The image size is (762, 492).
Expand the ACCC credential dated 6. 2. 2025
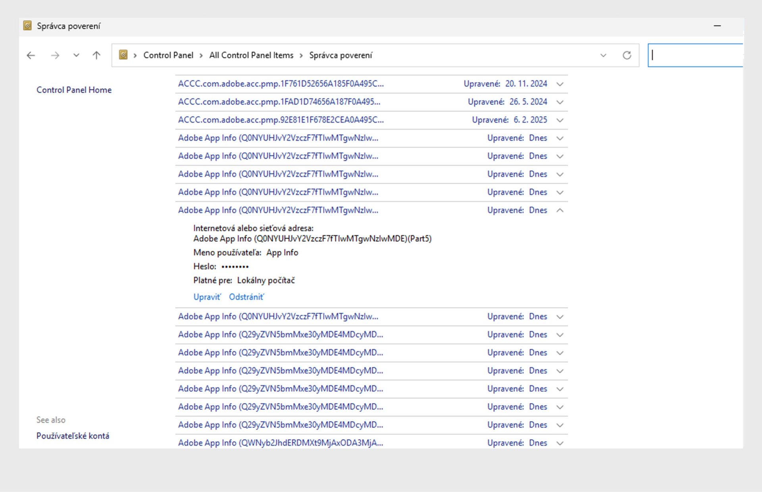[x=560, y=120]
